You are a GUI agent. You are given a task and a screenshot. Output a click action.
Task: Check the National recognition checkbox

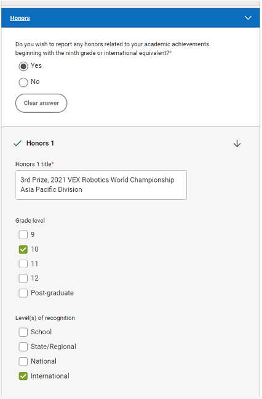(23, 361)
